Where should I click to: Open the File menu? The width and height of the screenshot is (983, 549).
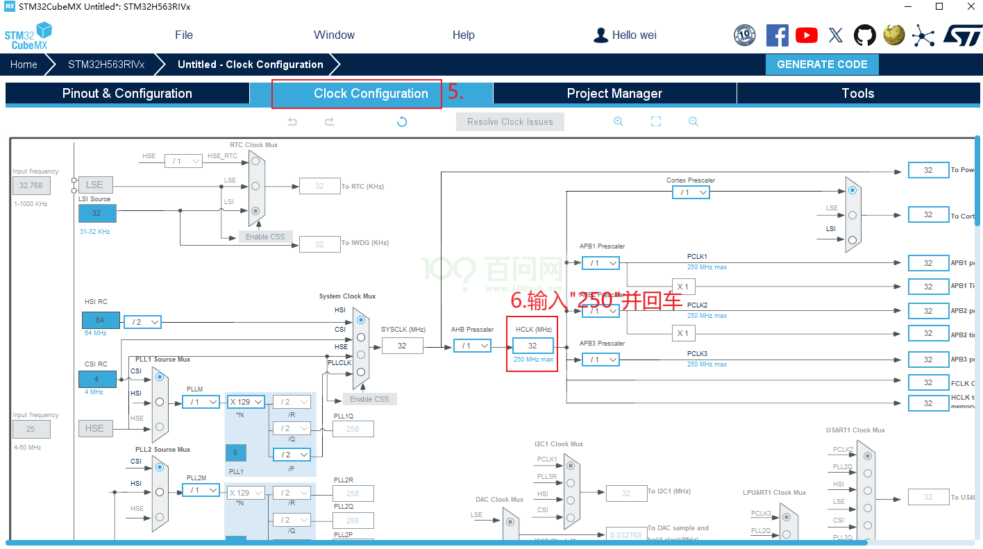click(x=184, y=35)
